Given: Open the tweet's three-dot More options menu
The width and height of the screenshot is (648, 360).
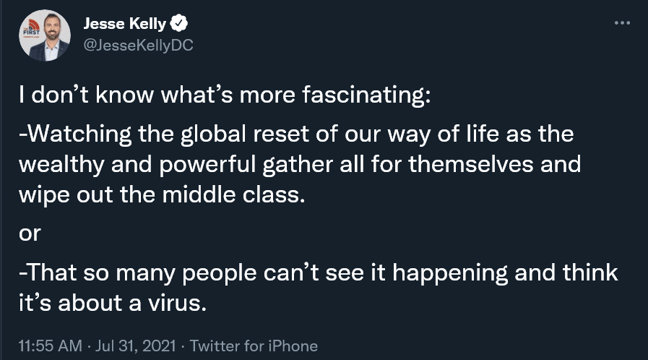Looking at the screenshot, I should click(621, 22).
